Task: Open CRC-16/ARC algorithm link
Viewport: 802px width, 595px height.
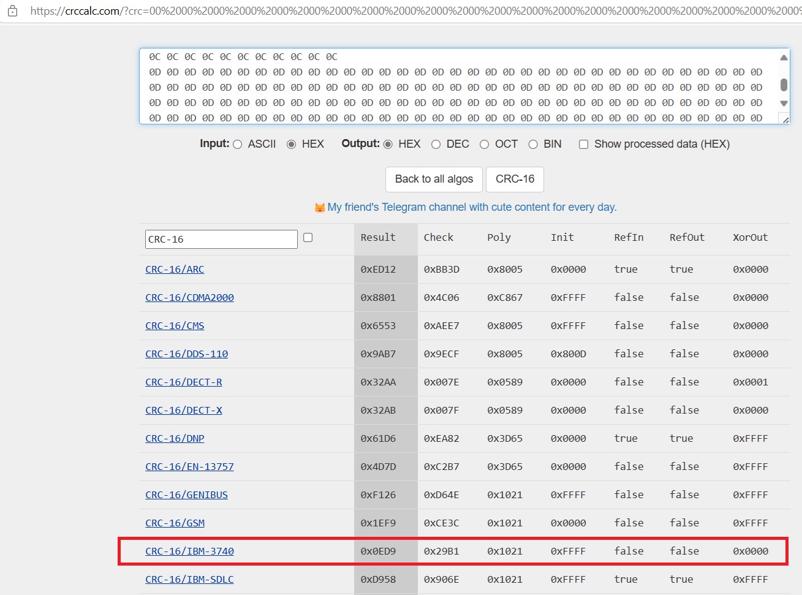Action: [x=175, y=269]
